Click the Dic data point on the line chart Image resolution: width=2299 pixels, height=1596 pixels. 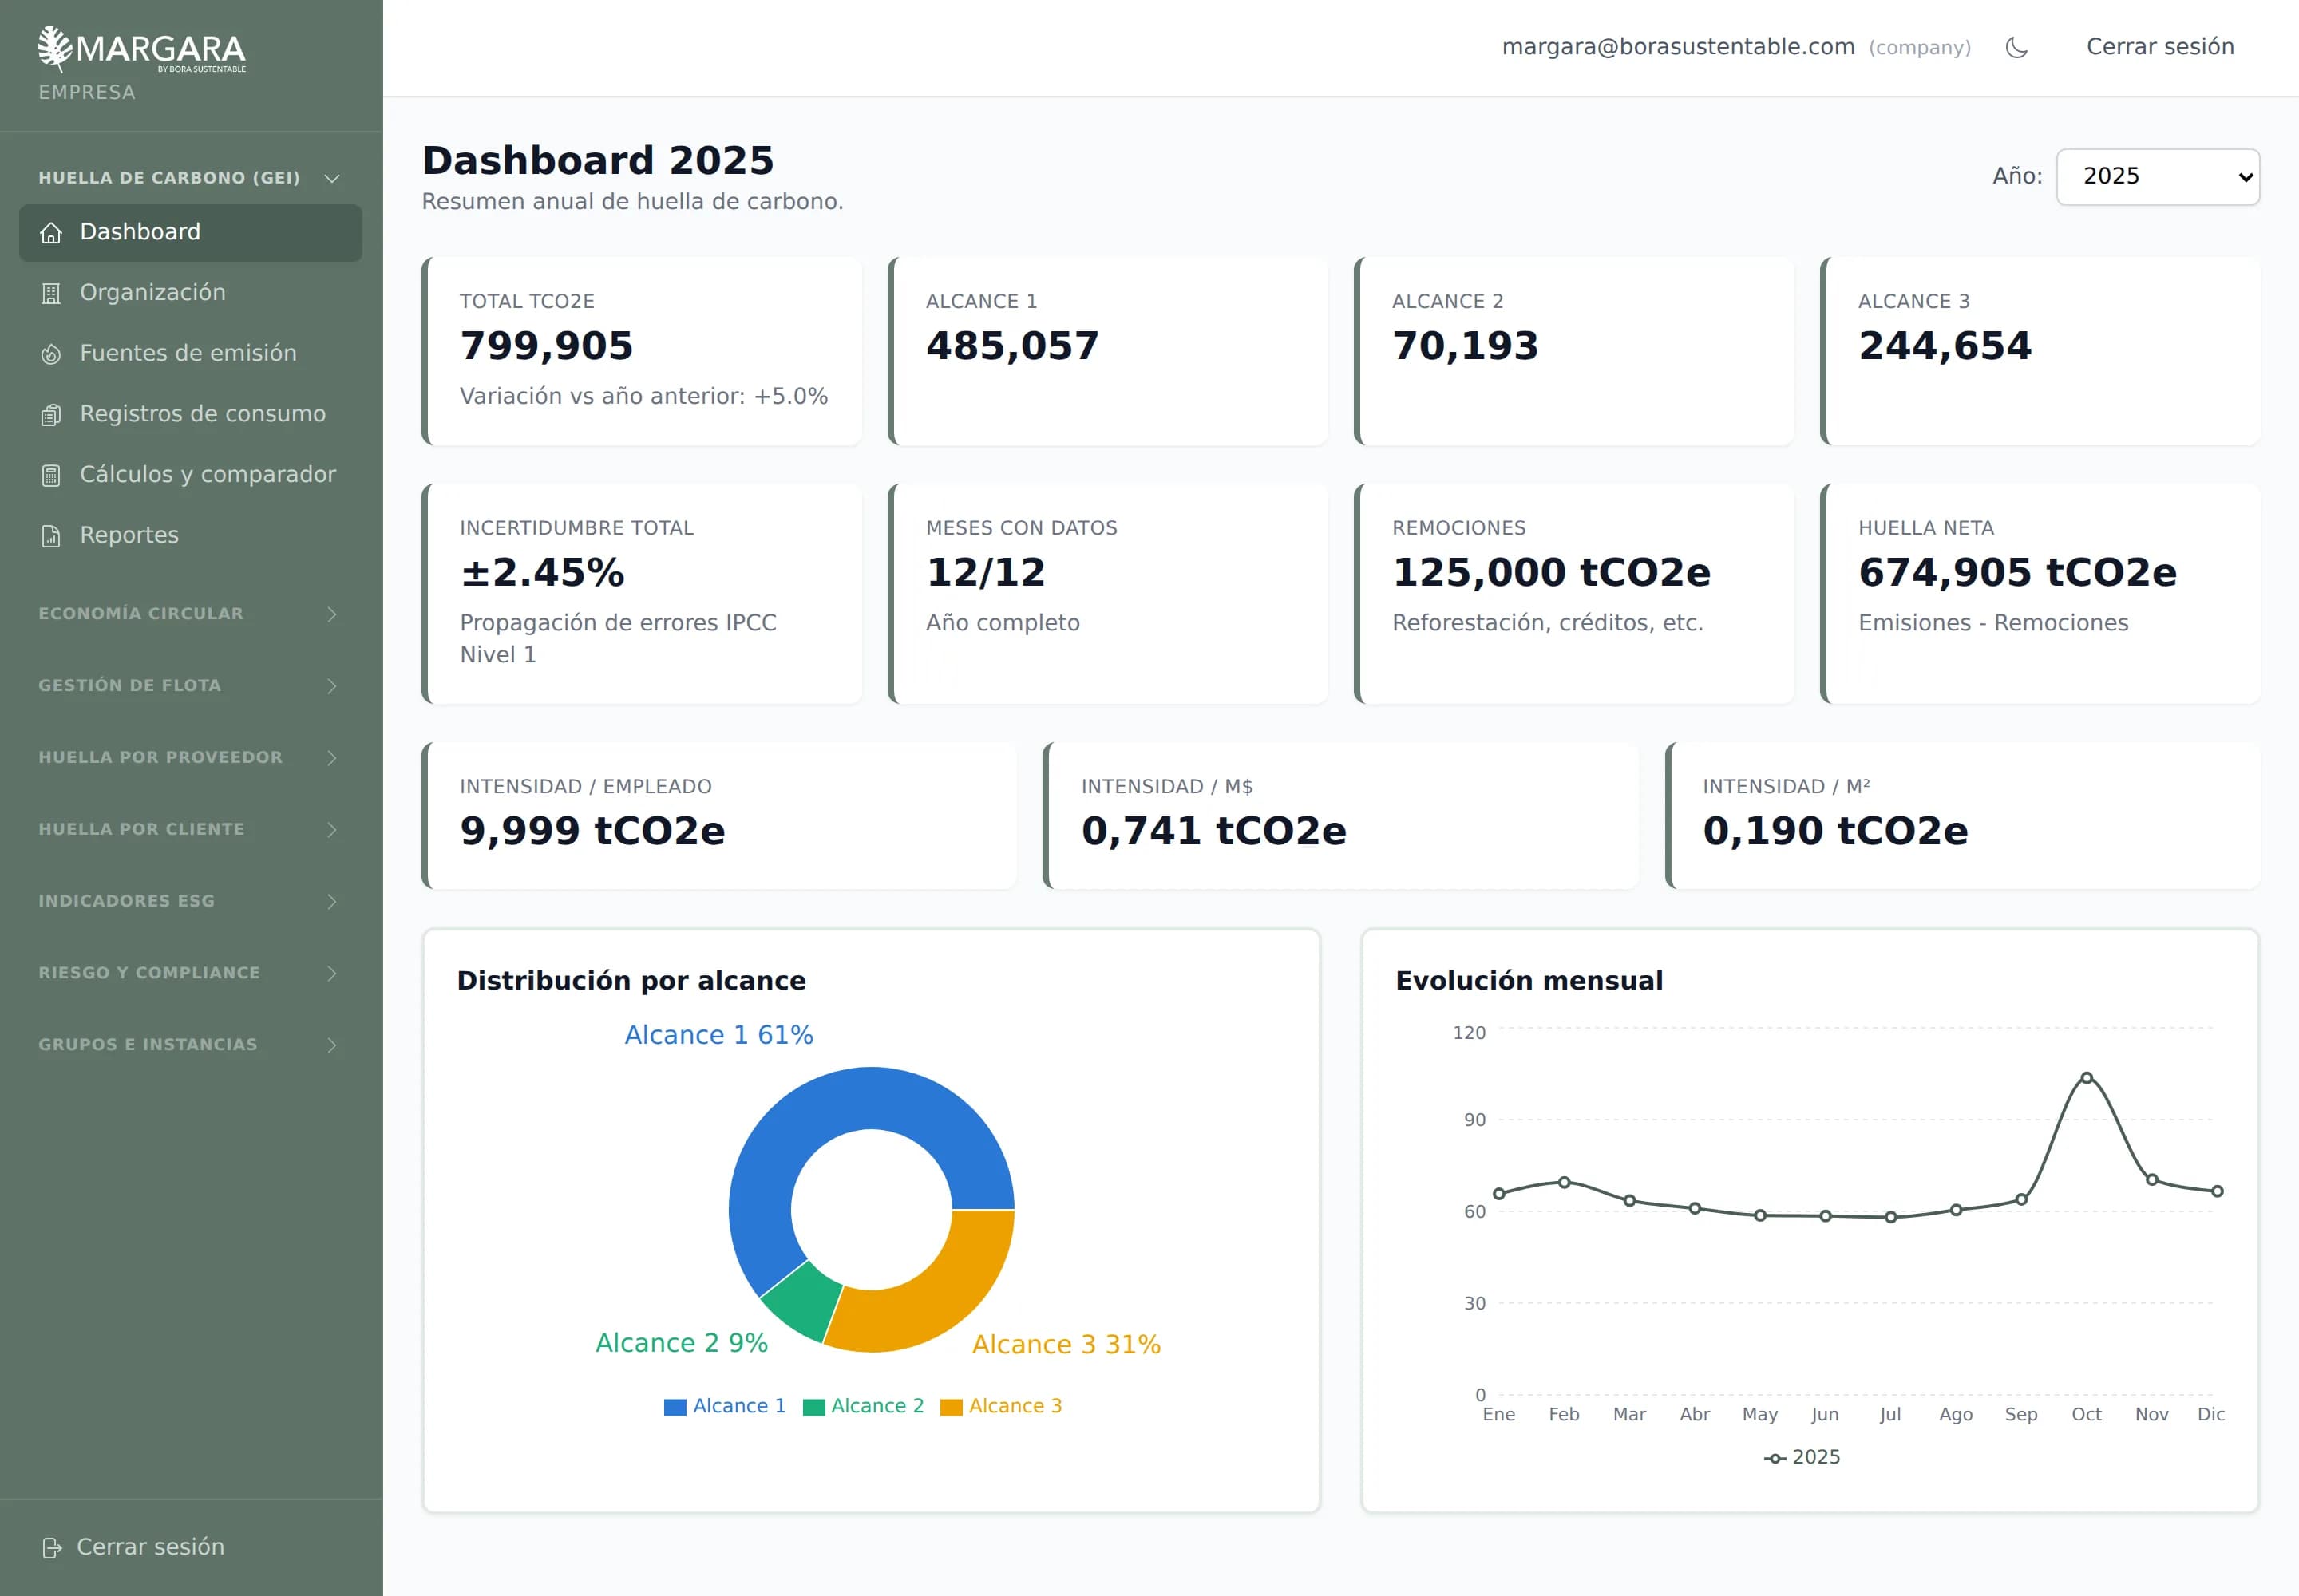click(x=2217, y=1192)
